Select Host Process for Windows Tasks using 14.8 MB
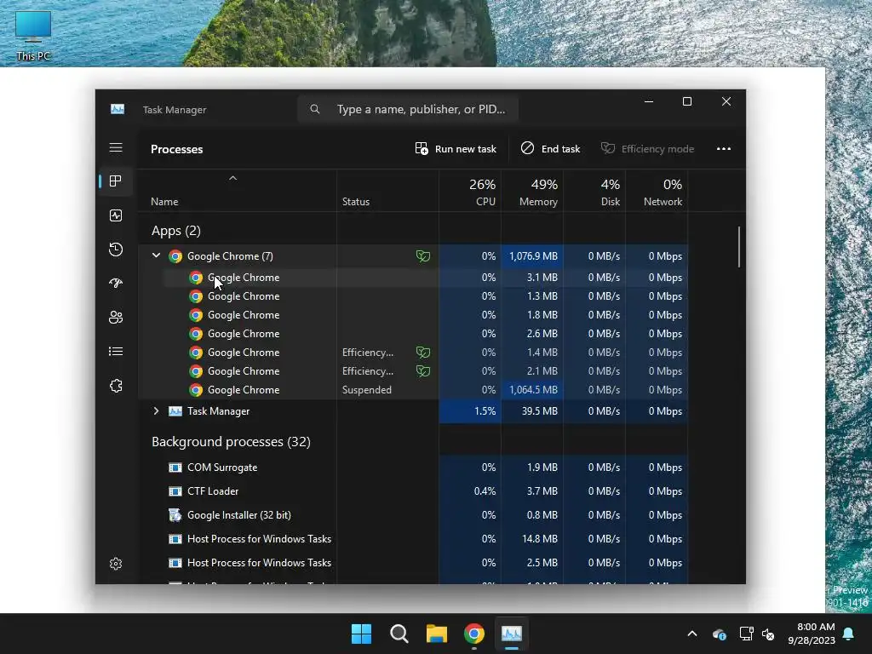 click(413, 539)
